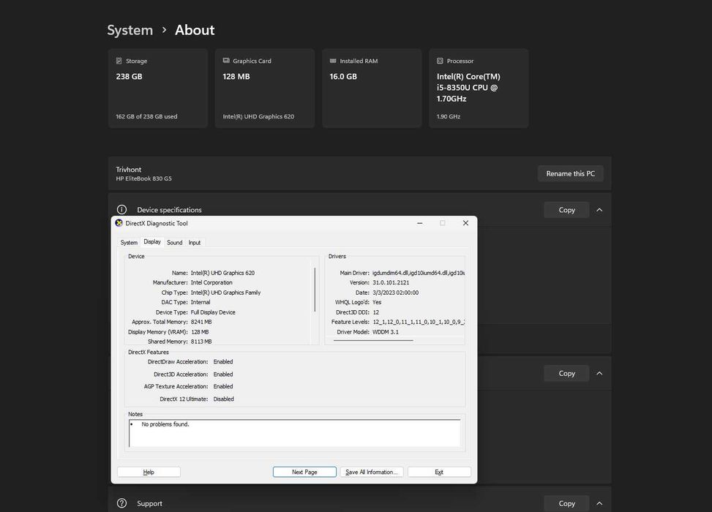Collapse the Device specifications section
This screenshot has height=512, width=712.
pos(599,210)
